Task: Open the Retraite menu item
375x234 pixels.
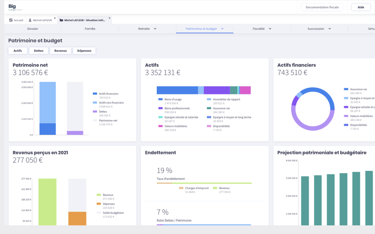Action: [x=144, y=29]
